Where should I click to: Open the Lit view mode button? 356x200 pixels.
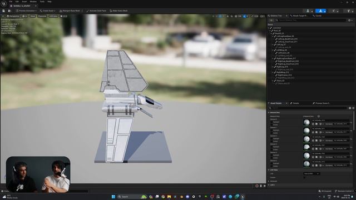25,16
